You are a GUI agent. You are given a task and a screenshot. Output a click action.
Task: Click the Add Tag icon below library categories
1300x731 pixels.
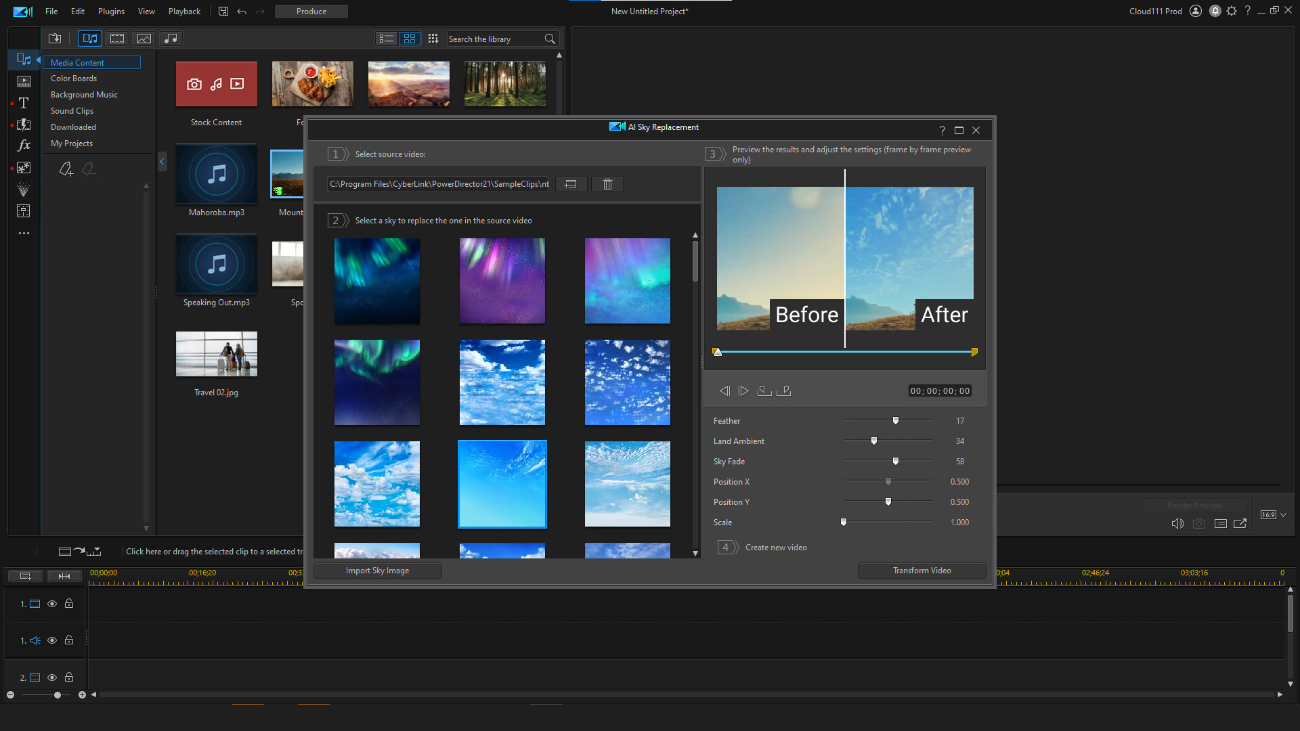[x=66, y=169]
